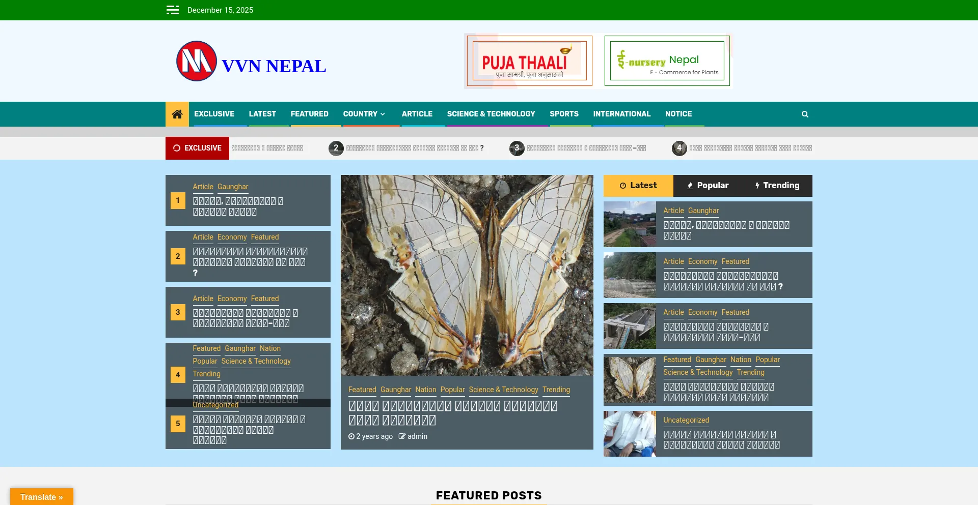Select the home icon in the menu bar

coord(177,114)
